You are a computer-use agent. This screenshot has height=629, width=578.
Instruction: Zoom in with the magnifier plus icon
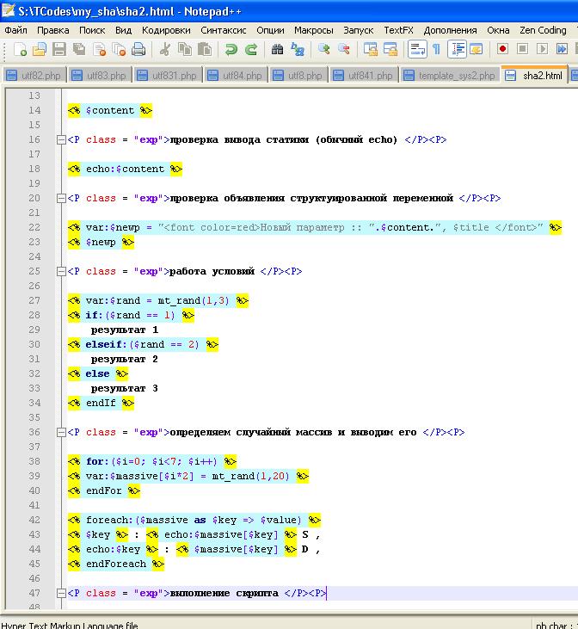[x=323, y=49]
